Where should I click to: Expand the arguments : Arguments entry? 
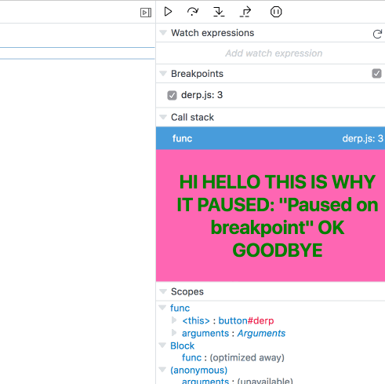pyautogui.click(x=174, y=333)
